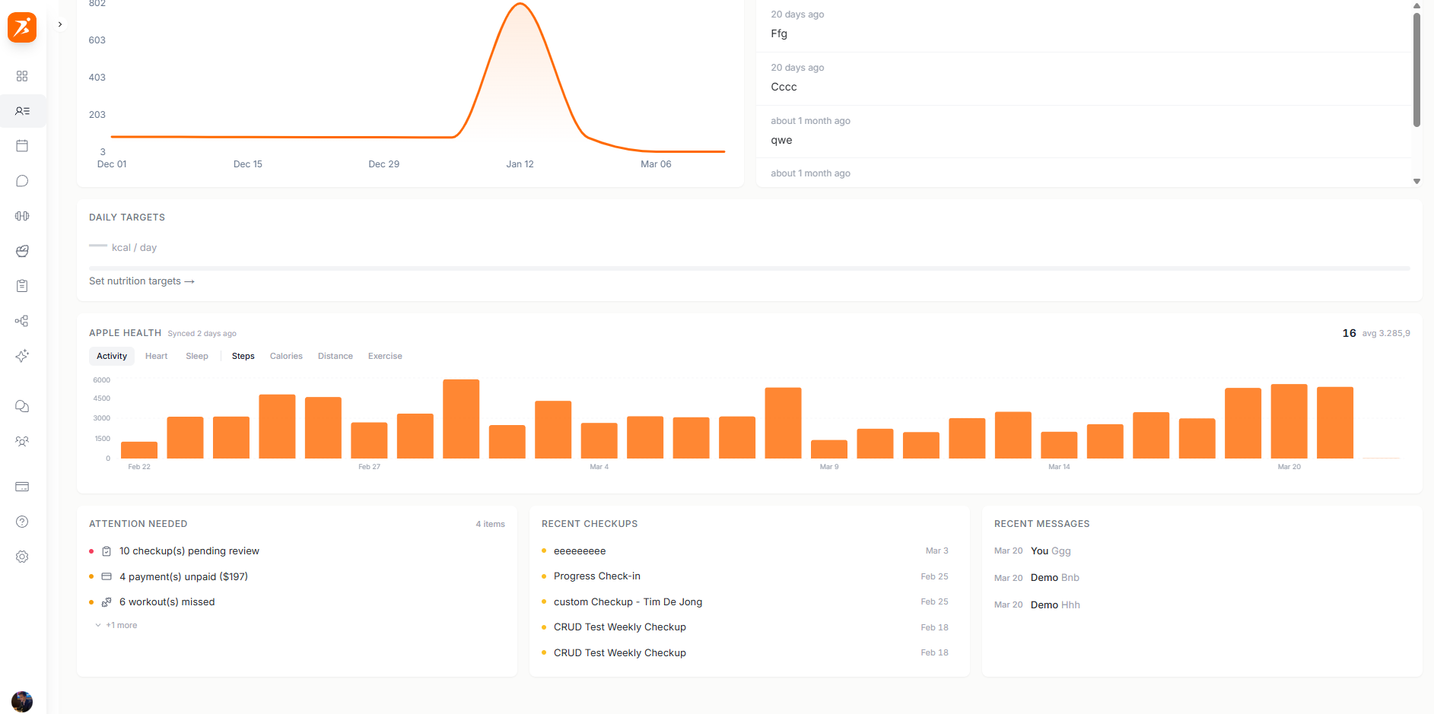
Task: Open the Help question mark icon
Action: tap(22, 522)
